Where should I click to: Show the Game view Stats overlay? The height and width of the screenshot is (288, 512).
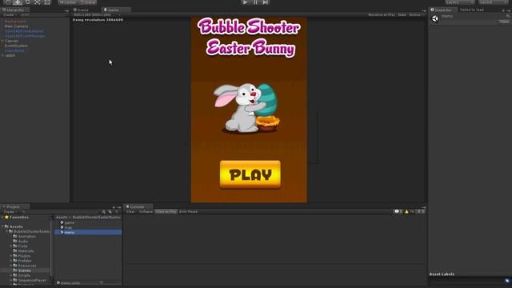point(402,14)
